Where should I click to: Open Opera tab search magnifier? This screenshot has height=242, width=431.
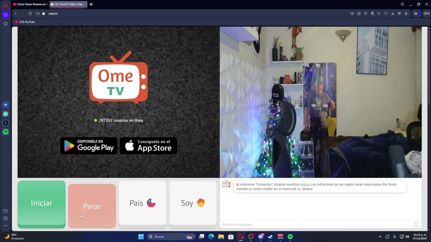point(402,4)
